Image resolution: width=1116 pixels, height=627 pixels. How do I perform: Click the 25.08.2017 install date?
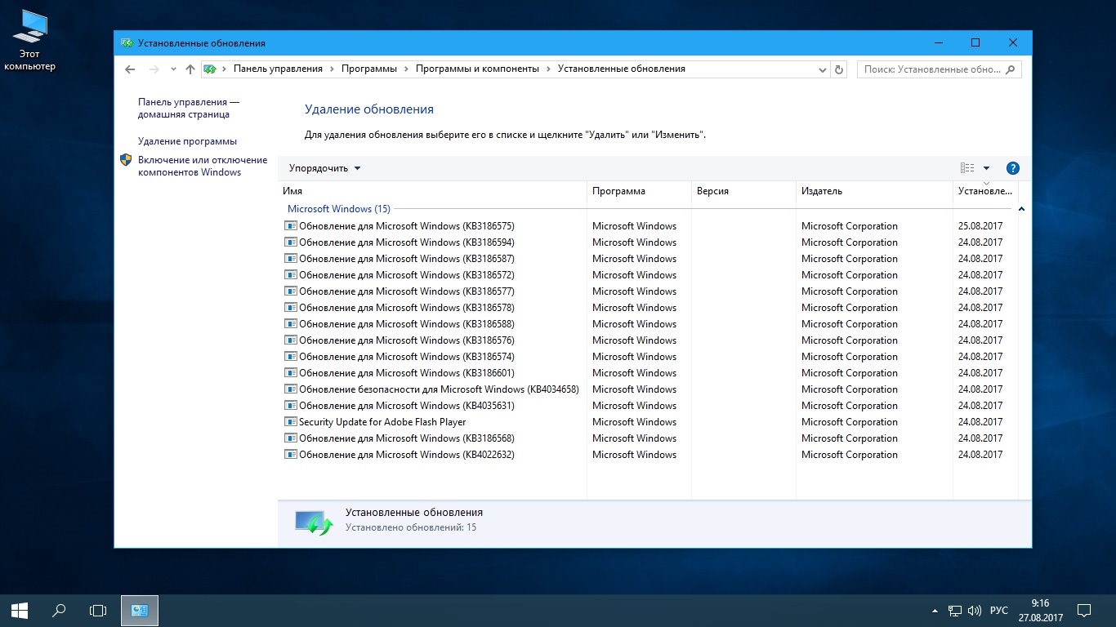tap(980, 226)
